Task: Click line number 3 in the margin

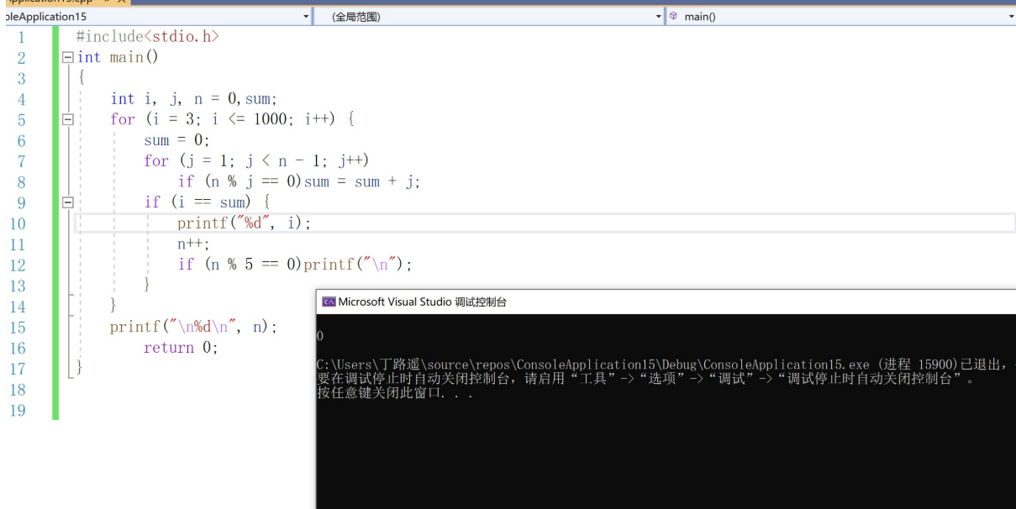Action: coord(21,78)
